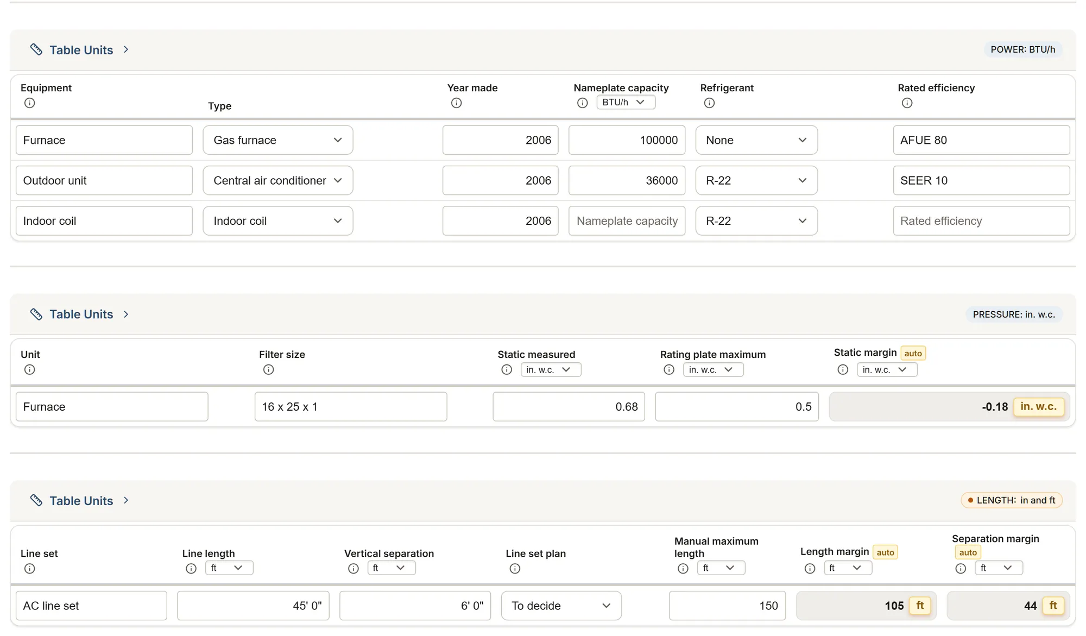Click Manual maximum length field 150
The height and width of the screenshot is (636, 1086).
pos(727,606)
